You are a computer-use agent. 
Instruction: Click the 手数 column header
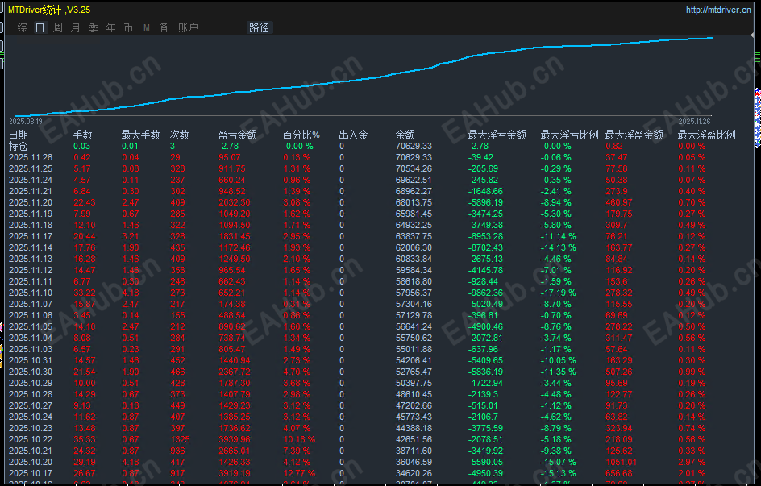tap(82, 135)
